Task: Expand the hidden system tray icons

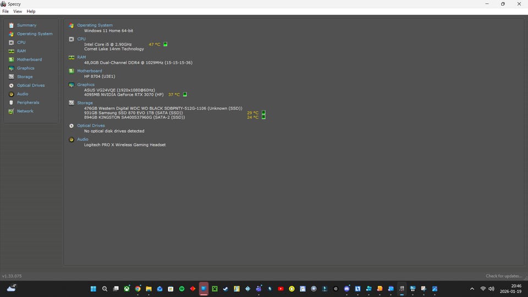Action: coord(472,289)
